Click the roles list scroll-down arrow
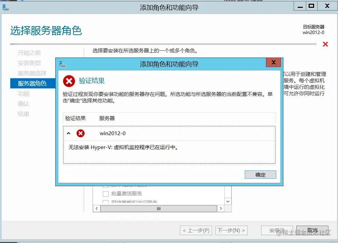338x243 pixels. (228, 201)
